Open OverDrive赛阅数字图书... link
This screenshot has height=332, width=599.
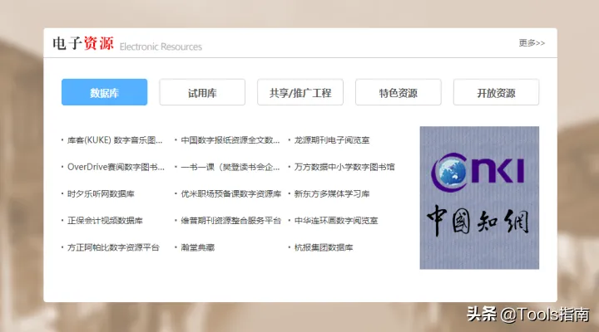click(116, 167)
